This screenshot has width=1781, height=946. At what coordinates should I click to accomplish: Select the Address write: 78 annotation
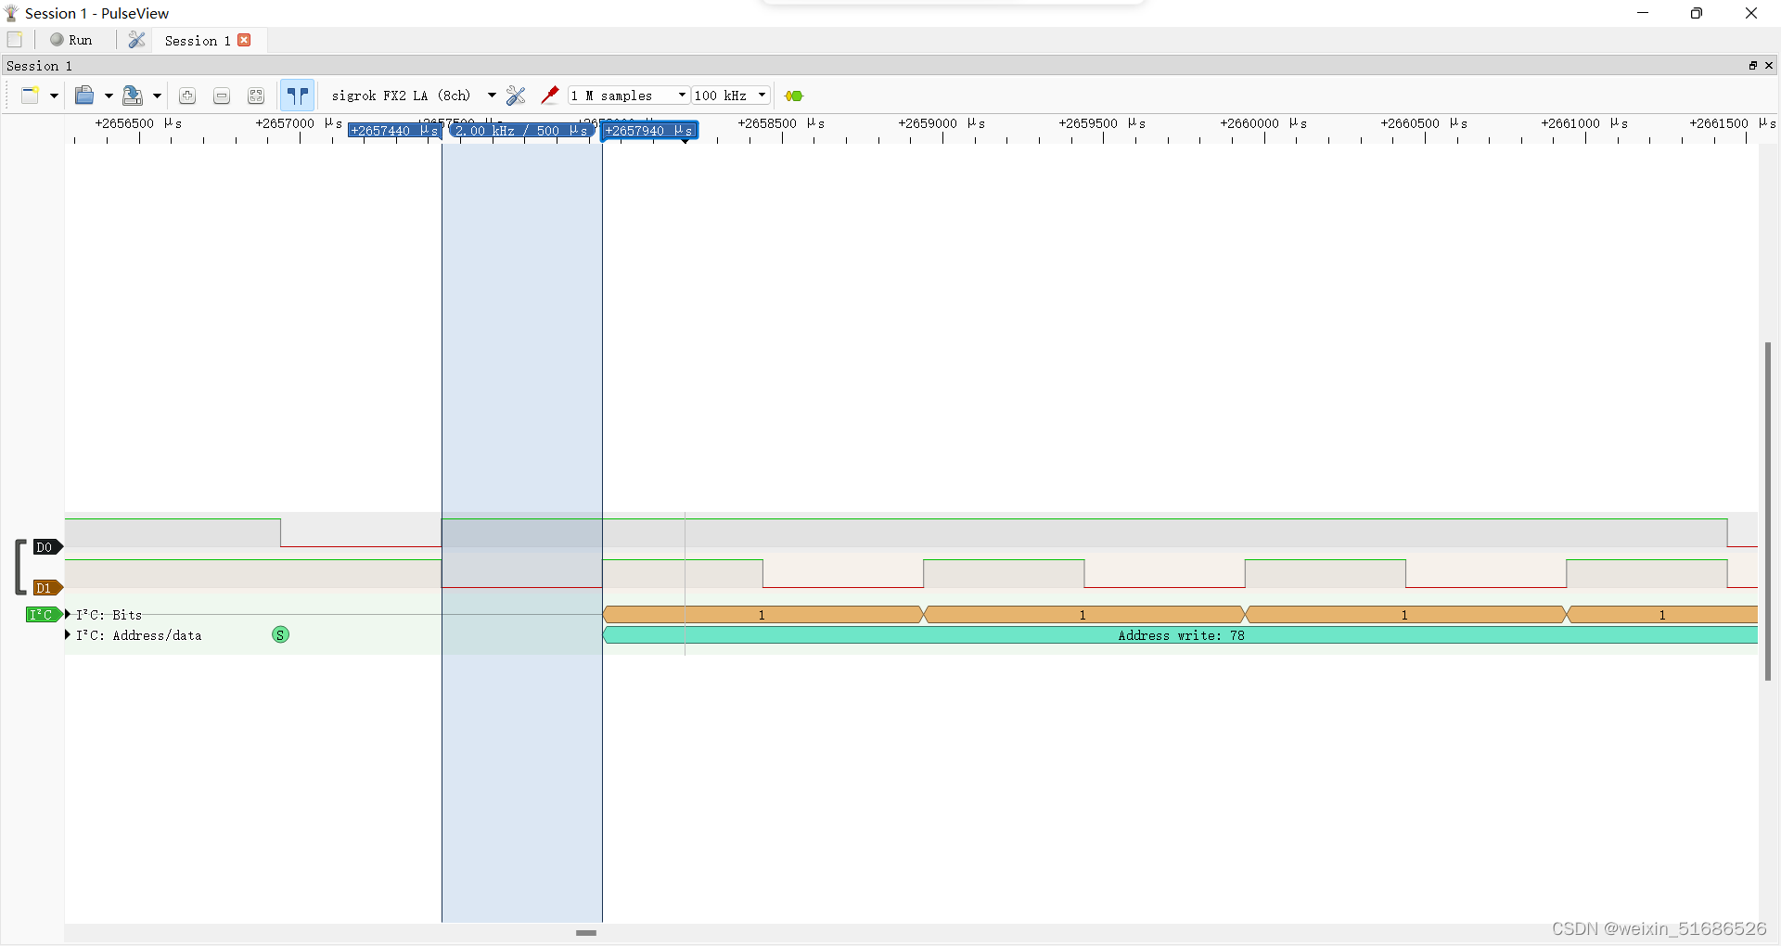click(1180, 635)
